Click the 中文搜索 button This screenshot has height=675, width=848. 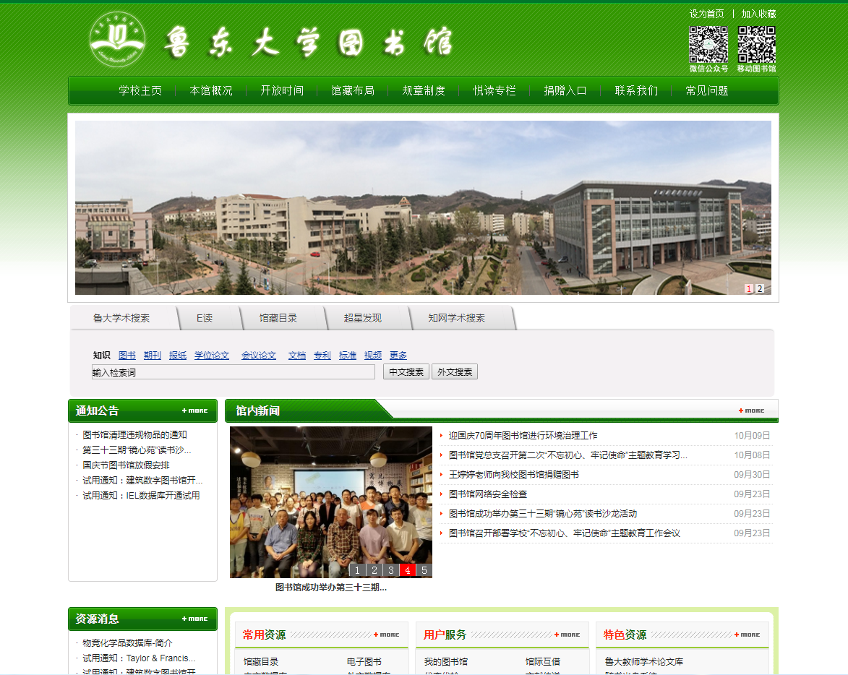tap(407, 371)
